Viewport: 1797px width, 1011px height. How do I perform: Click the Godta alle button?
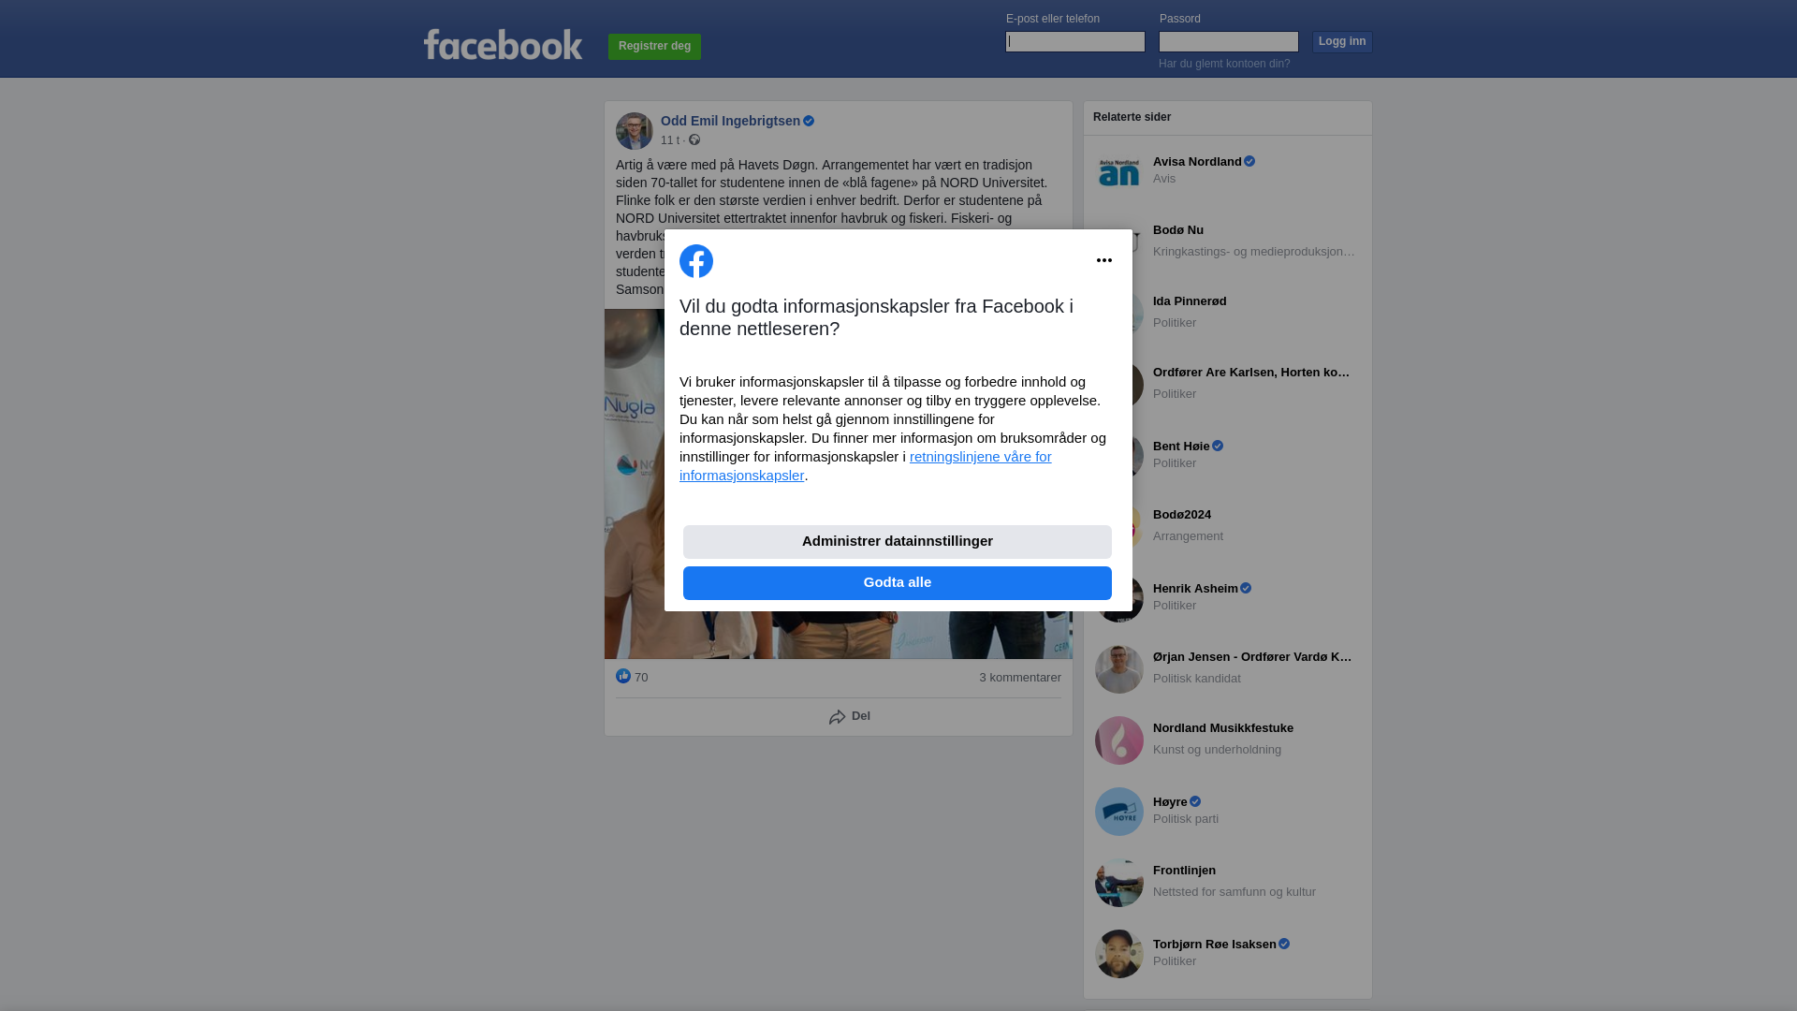[x=898, y=583]
